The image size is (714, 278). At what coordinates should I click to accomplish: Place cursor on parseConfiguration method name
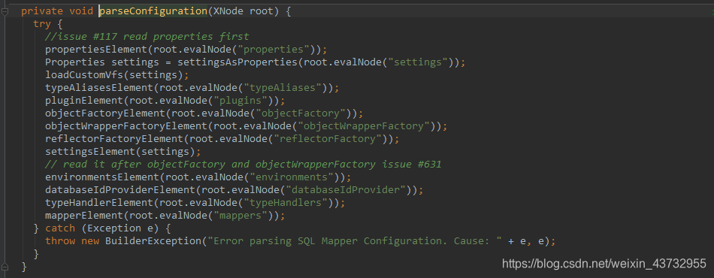(x=153, y=11)
